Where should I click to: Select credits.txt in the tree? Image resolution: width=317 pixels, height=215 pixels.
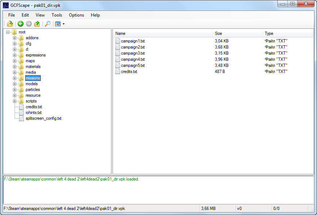click(x=34, y=107)
